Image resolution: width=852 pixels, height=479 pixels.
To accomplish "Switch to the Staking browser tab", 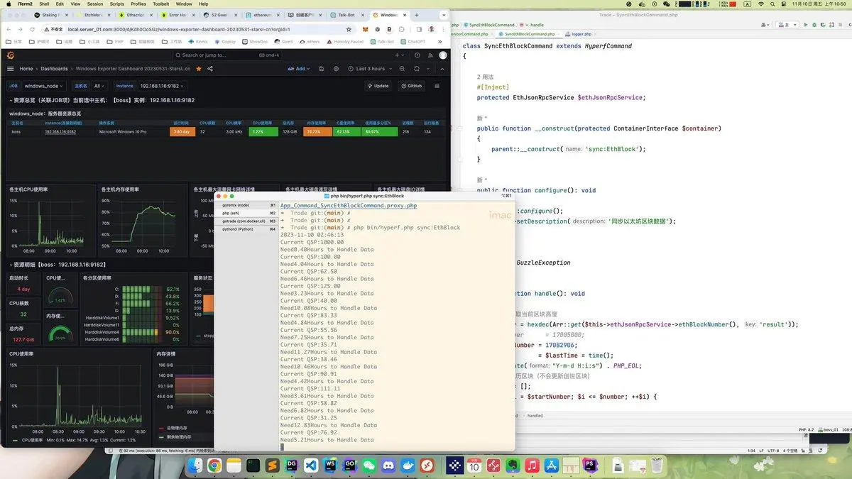I will [x=51, y=14].
